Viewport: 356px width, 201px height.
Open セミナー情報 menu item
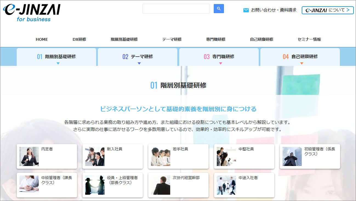[x=309, y=39]
